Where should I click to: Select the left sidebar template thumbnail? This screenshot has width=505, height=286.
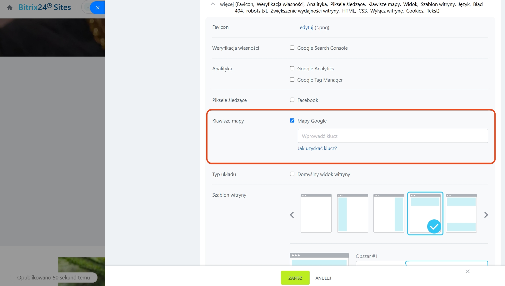(x=352, y=213)
